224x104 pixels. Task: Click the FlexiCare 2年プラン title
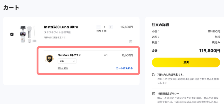69,55
